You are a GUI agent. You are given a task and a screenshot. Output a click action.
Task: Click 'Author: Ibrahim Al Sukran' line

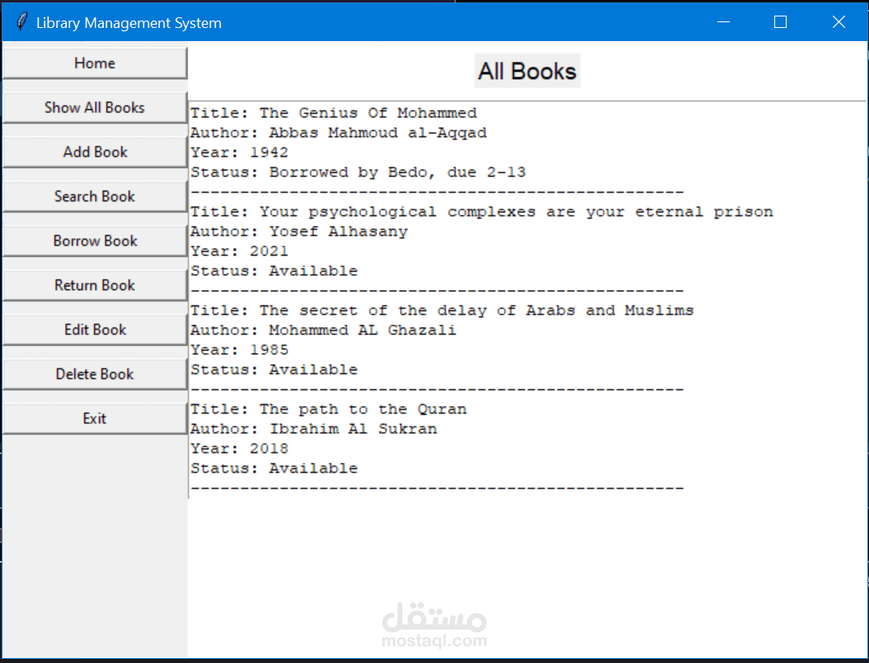coord(314,429)
